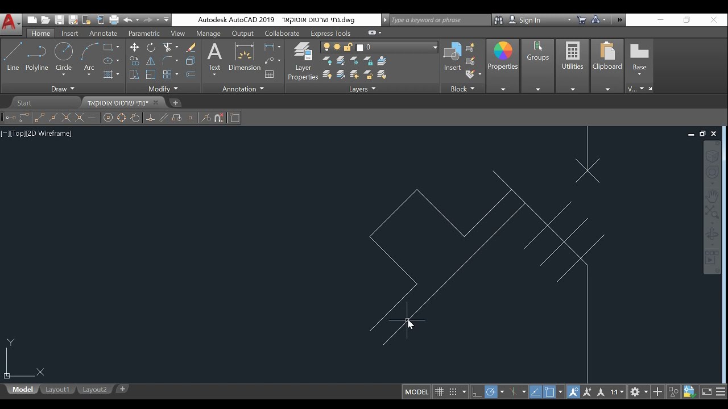Toggle Polar Tracking in status bar

click(491, 392)
